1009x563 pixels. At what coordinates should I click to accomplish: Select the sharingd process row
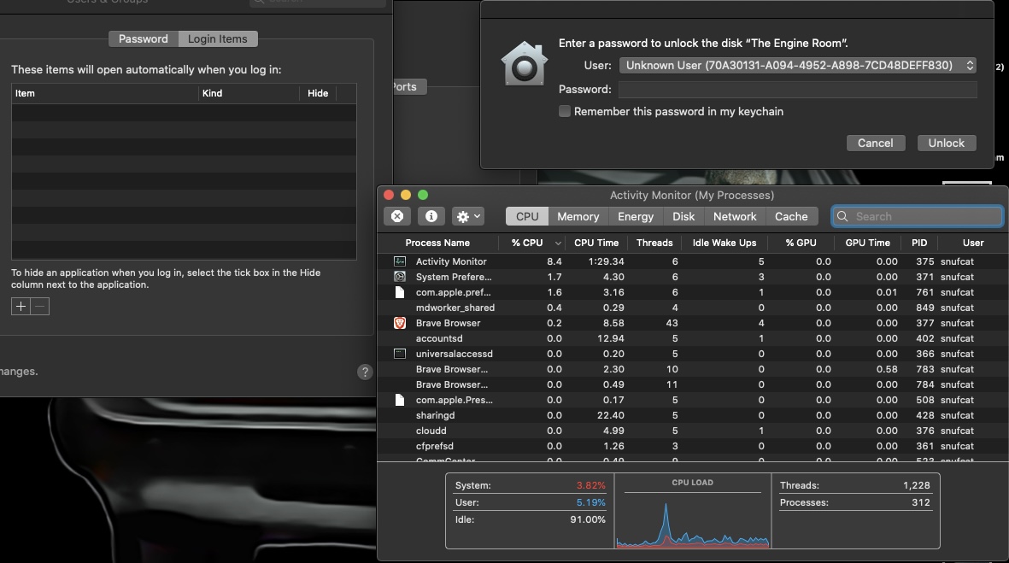tap(693, 415)
